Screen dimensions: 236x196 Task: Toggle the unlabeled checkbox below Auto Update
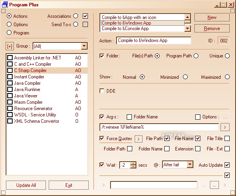(227, 175)
